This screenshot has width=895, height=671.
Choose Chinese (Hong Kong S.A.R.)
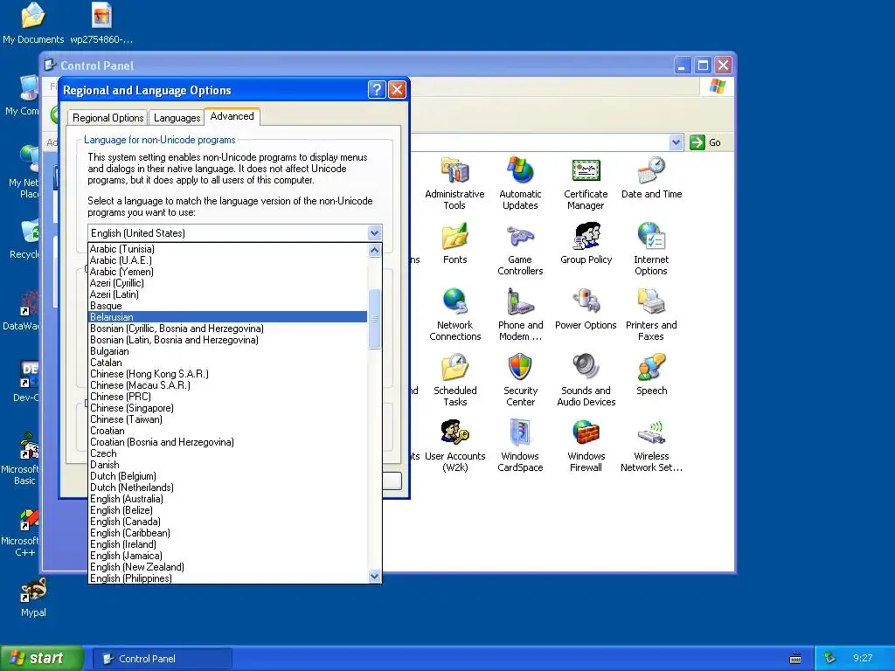pyautogui.click(x=228, y=374)
